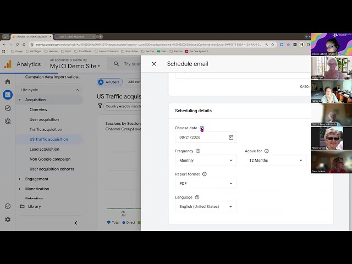This screenshot has width=352, height=264.
Task: Click the Choose date help icon
Action: [x=202, y=128]
